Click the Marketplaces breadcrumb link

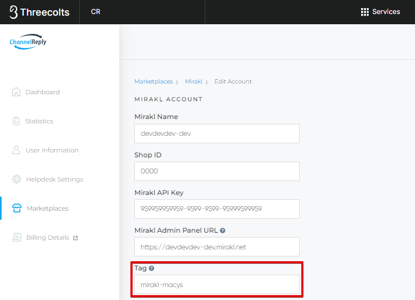[154, 81]
